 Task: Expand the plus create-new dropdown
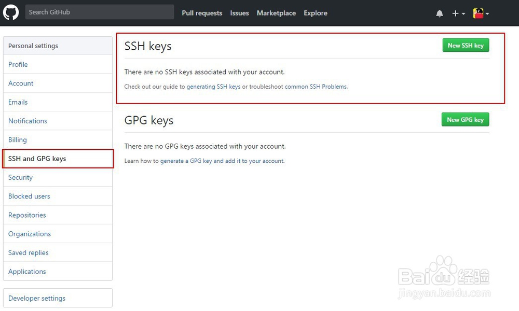458,13
